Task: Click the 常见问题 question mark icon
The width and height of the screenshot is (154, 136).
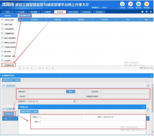Action: [146, 4]
